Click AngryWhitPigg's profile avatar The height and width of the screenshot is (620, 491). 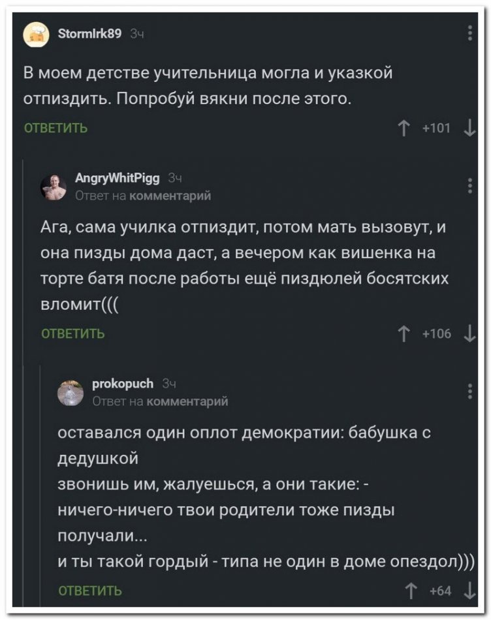(53, 188)
